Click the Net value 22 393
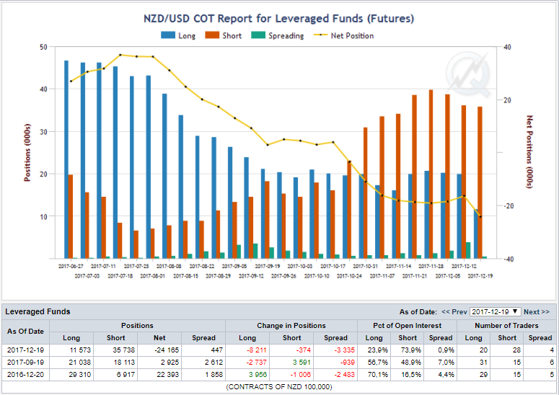559x395 pixels. tap(168, 374)
